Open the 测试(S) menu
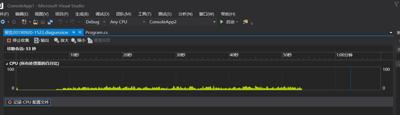This screenshot has height=115, width=400. (x=165, y=14)
